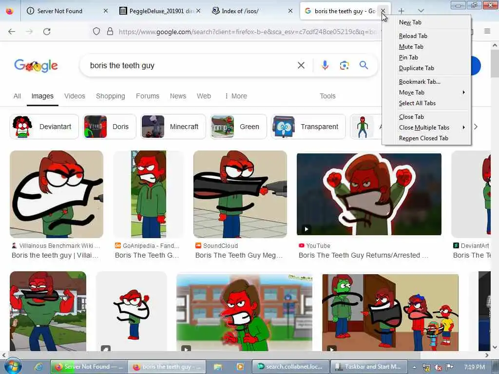Close the PeggleDeluxe_201901 tab
499x374 pixels.
198,11
